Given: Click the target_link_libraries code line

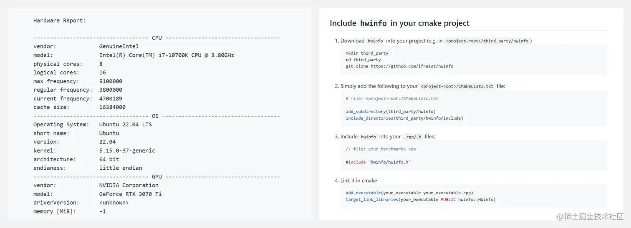Looking at the screenshot, I should tap(420, 200).
